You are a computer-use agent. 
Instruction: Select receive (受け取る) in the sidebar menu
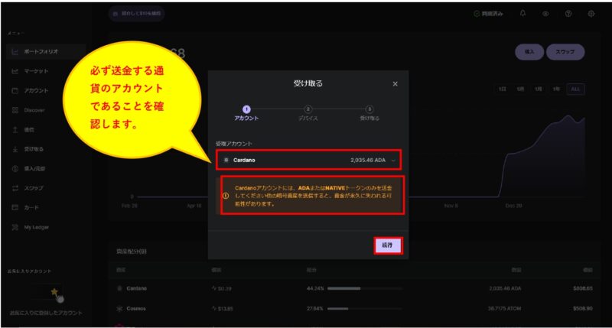(x=34, y=149)
